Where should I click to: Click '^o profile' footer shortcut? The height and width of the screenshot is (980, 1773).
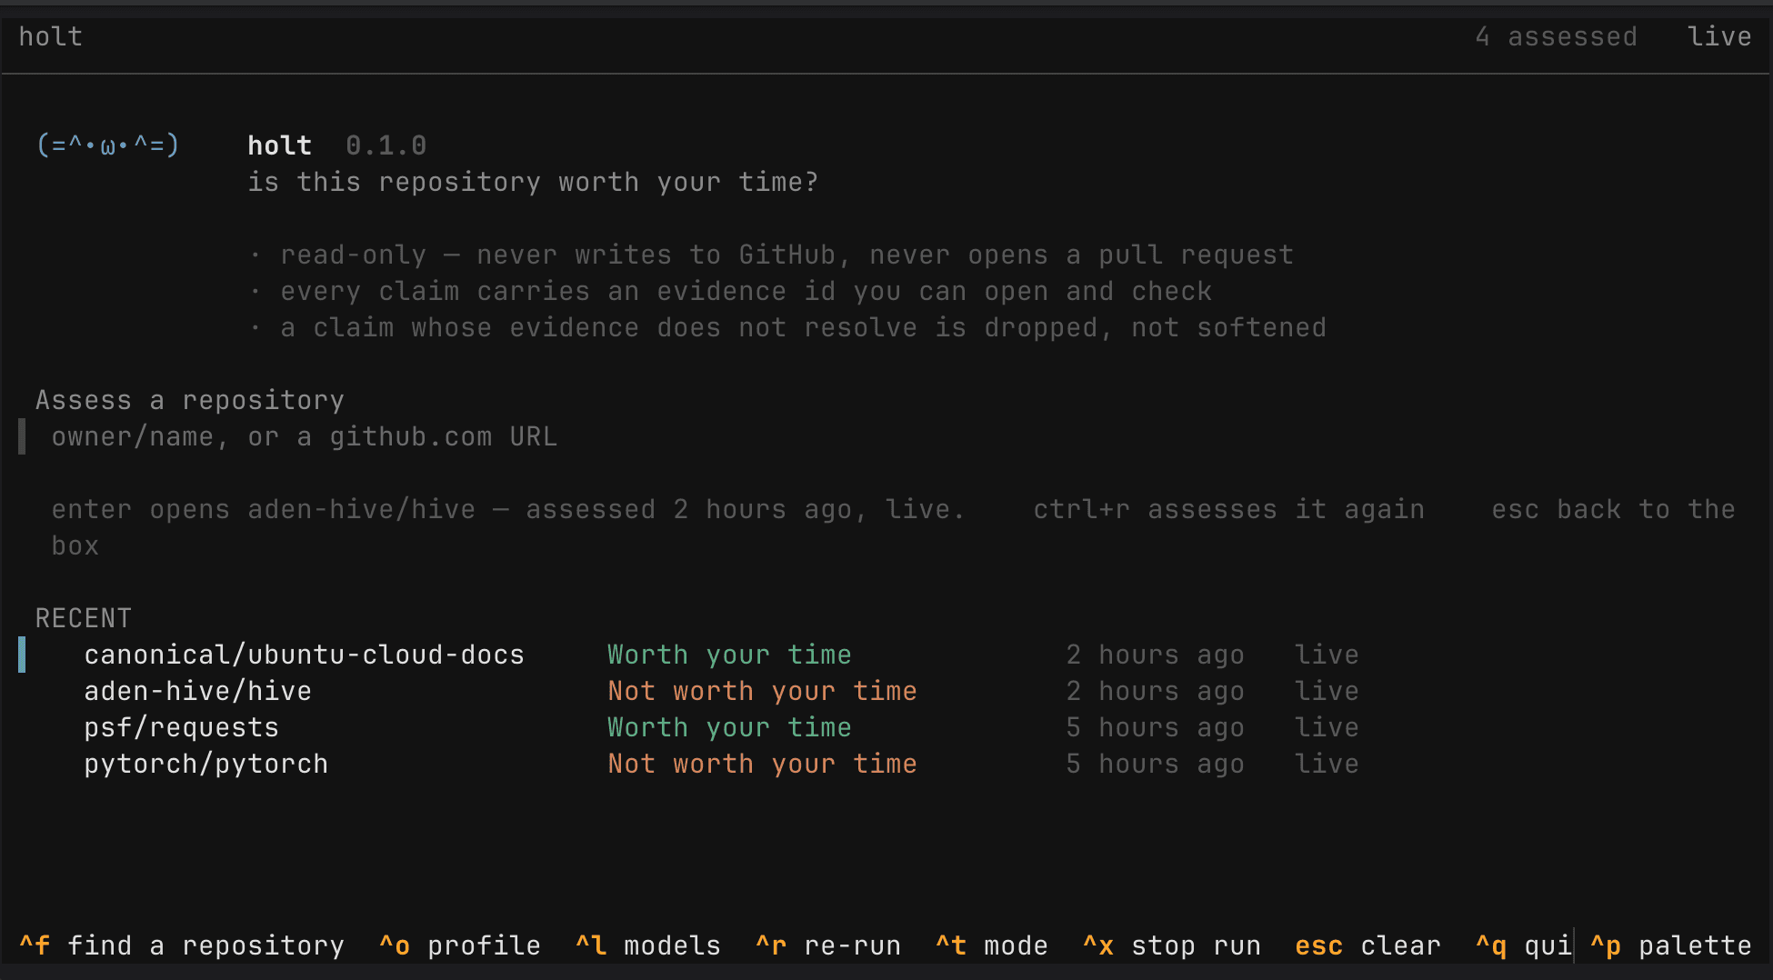(x=460, y=946)
